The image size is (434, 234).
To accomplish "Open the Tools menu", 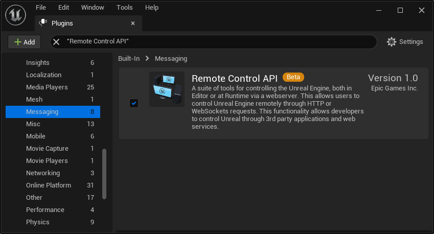I will point(124,8).
